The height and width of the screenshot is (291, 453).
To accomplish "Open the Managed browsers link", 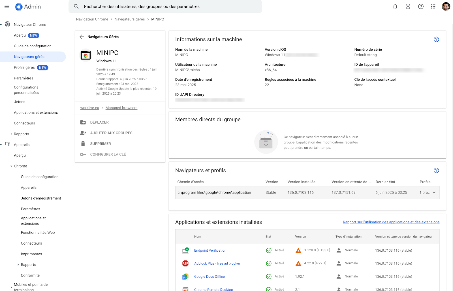I will [x=121, y=108].
